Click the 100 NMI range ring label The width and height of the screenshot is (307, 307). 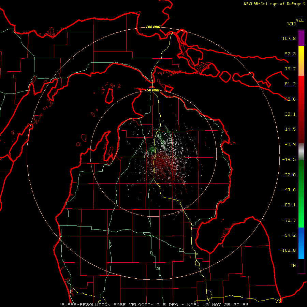153,27
